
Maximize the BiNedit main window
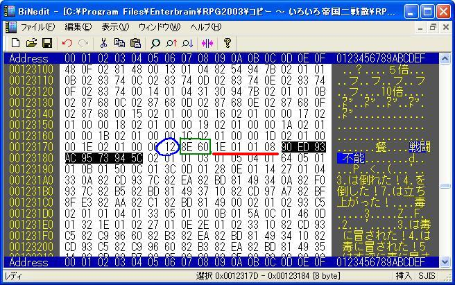click(x=428, y=12)
